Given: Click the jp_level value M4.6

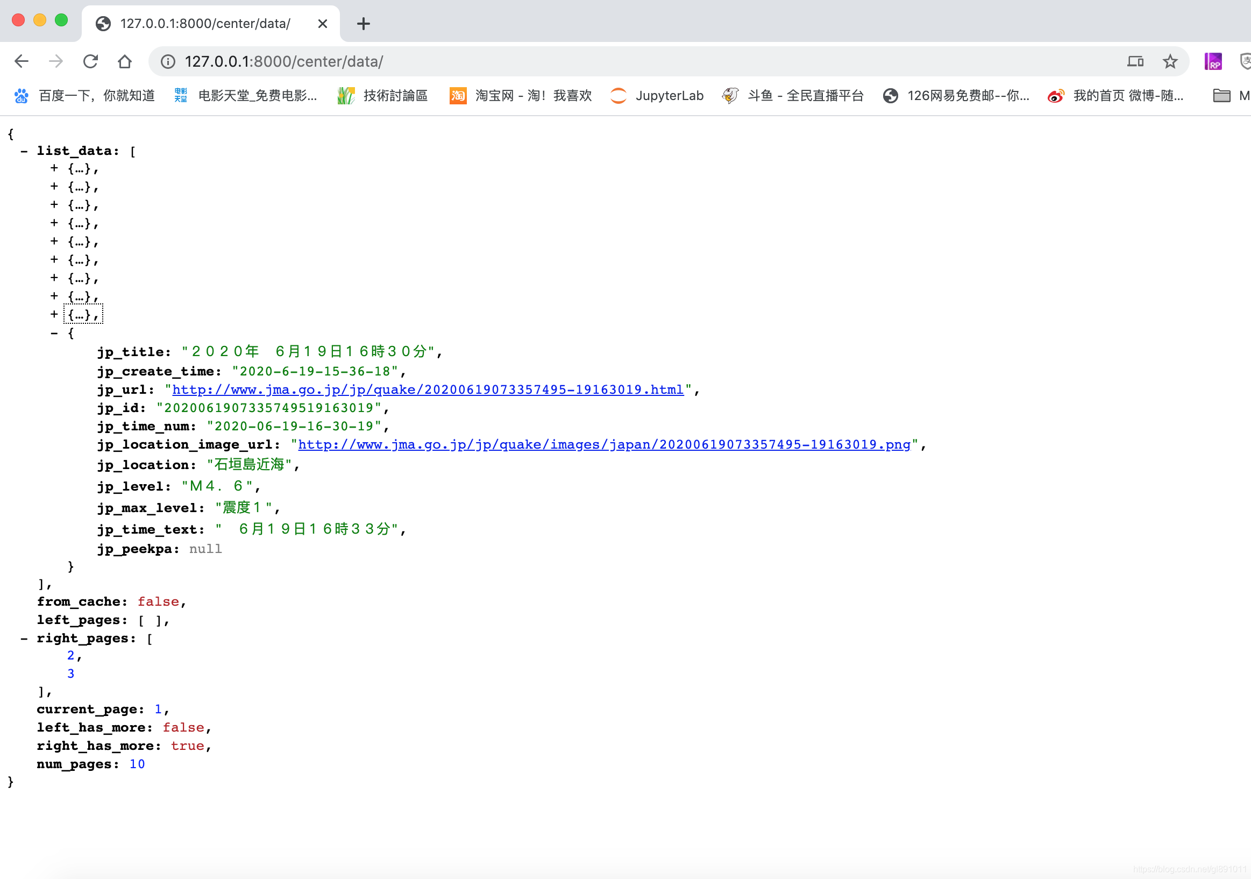Looking at the screenshot, I should (x=217, y=486).
